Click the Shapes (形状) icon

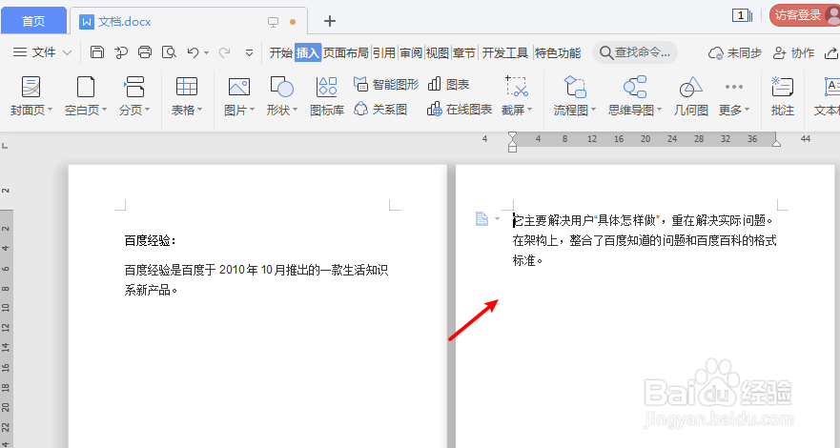pos(282,86)
